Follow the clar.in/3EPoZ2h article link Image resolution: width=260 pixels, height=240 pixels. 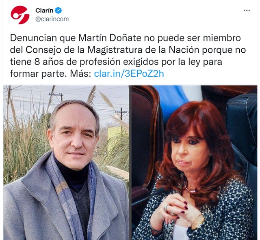click(x=129, y=74)
